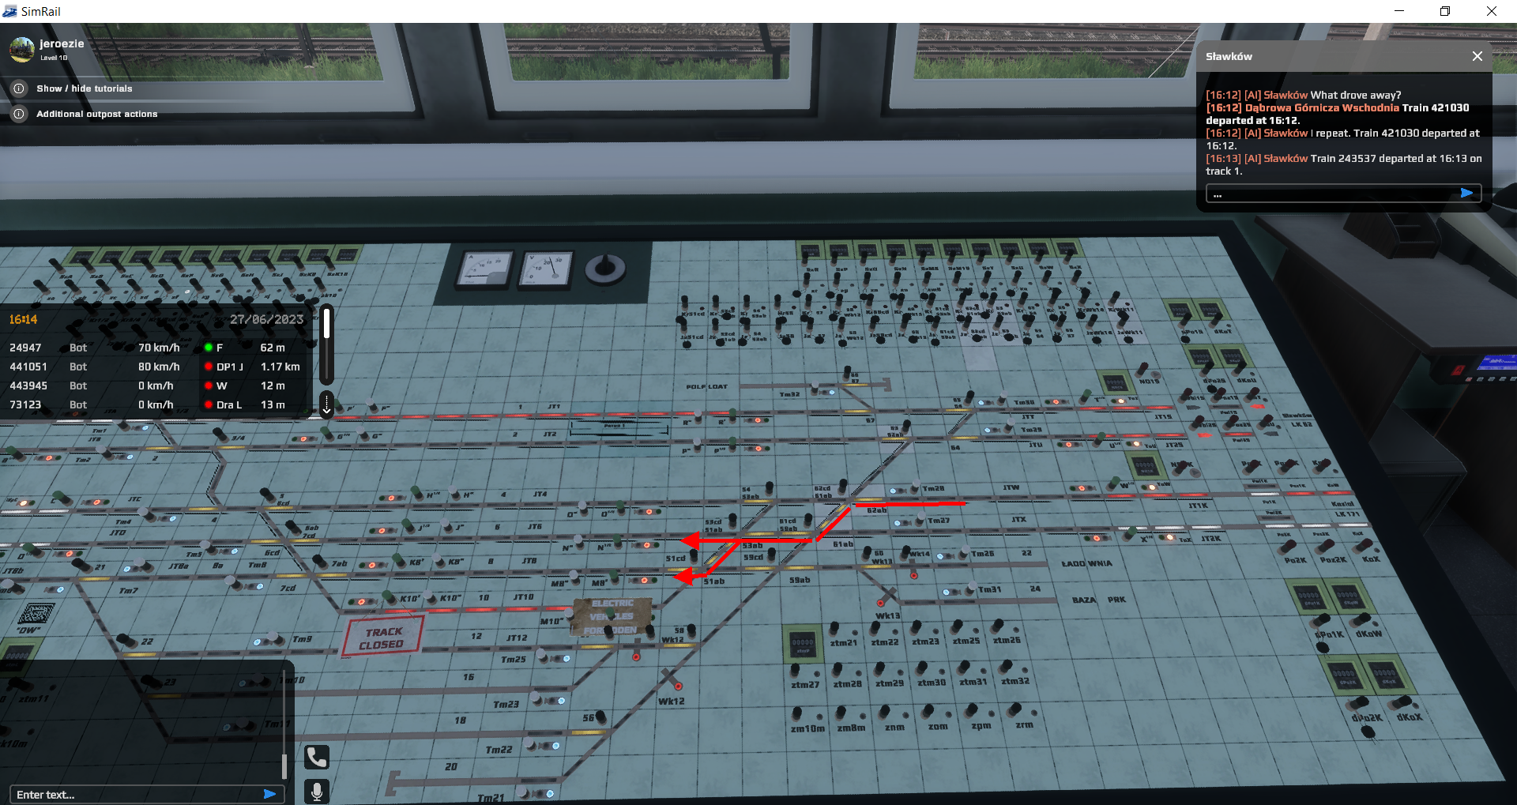Select train 24947 in the train list
Viewport: 1517px width, 805px height.
pyautogui.click(x=156, y=348)
